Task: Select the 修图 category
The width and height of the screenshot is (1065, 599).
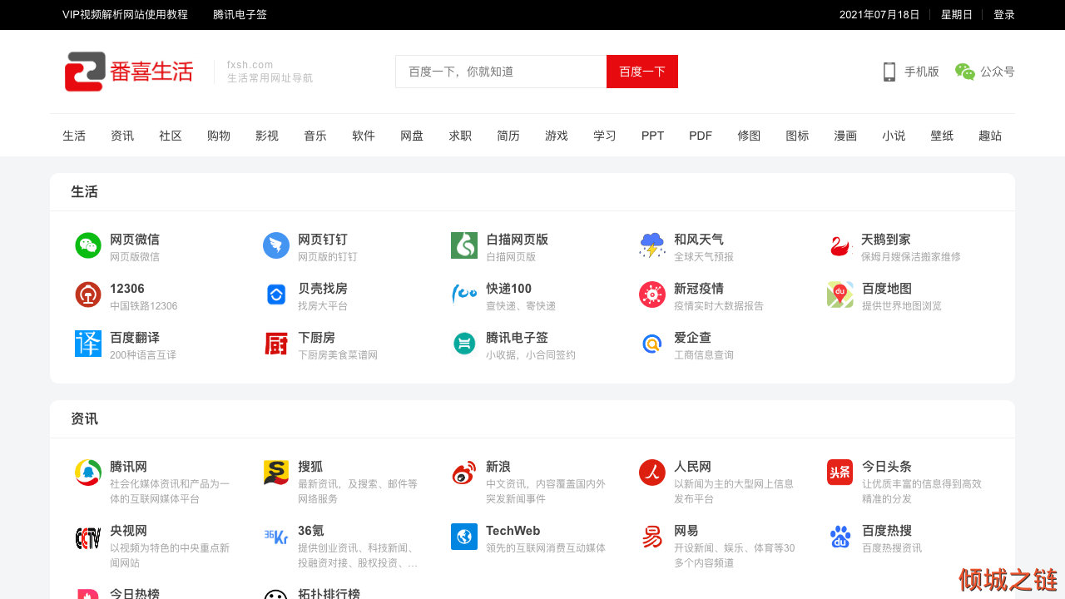Action: pyautogui.click(x=749, y=136)
